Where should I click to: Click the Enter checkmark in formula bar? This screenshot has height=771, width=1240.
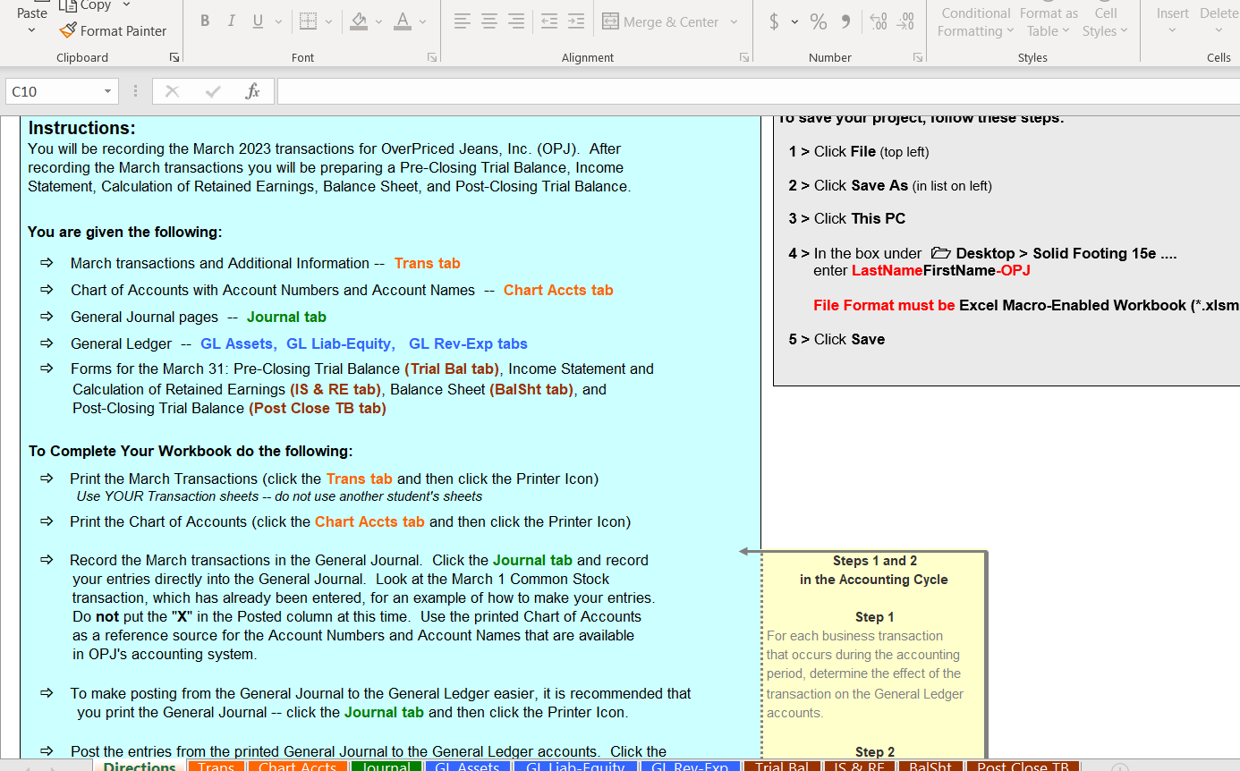coord(213,91)
